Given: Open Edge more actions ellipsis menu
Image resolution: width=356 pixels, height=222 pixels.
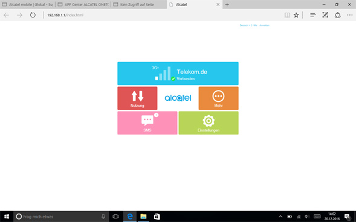Looking at the screenshot, I should (x=350, y=15).
